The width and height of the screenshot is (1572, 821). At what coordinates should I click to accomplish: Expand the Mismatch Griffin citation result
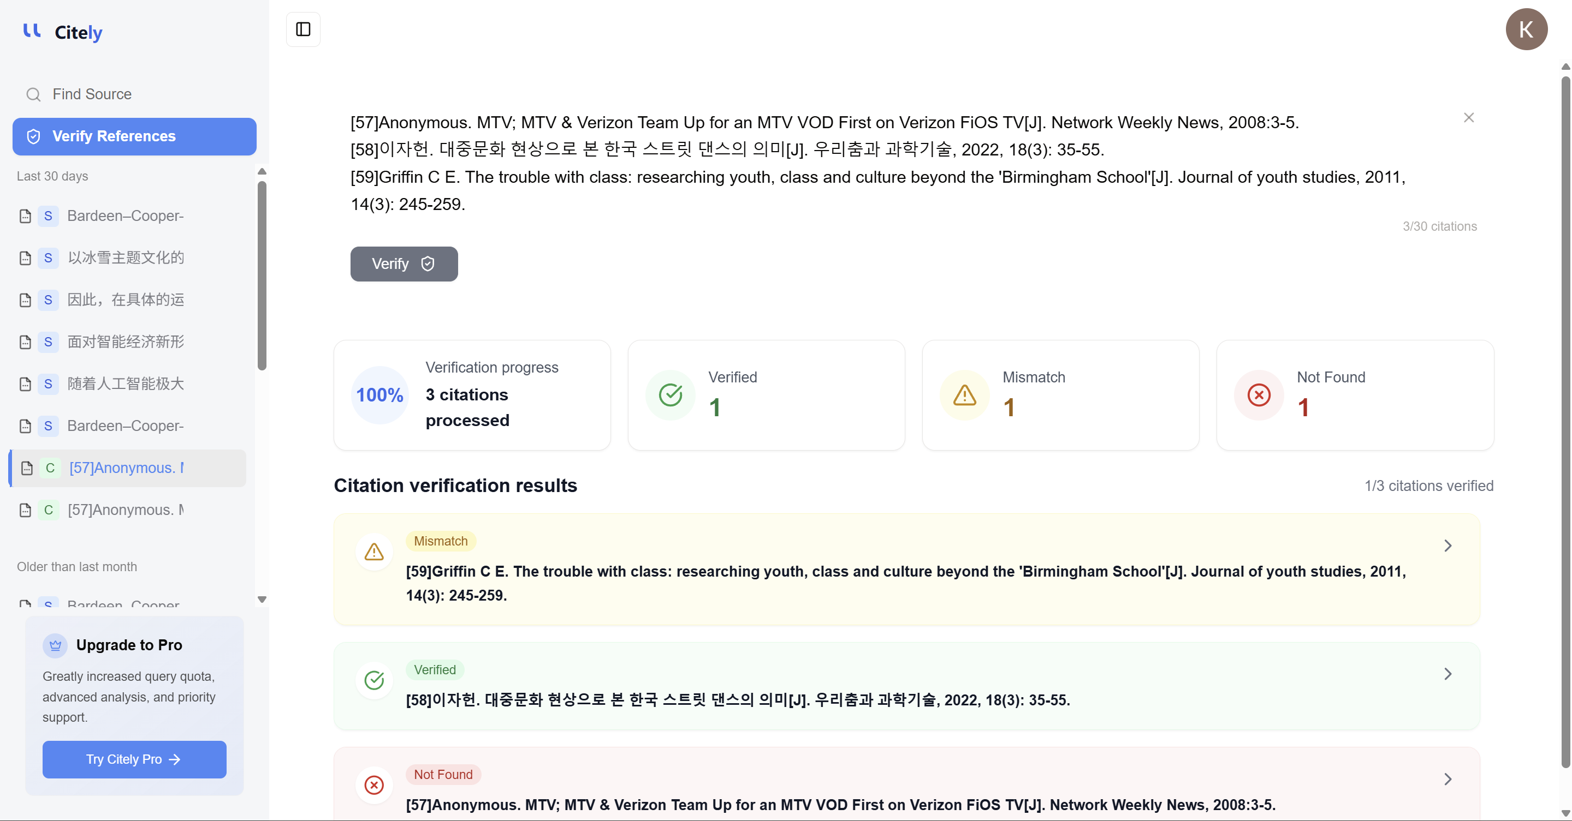pos(1448,546)
